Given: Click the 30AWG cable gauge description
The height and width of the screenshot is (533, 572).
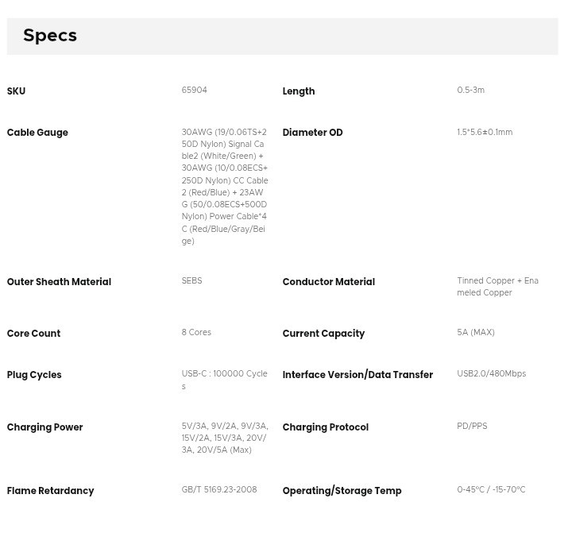Looking at the screenshot, I should (225, 187).
